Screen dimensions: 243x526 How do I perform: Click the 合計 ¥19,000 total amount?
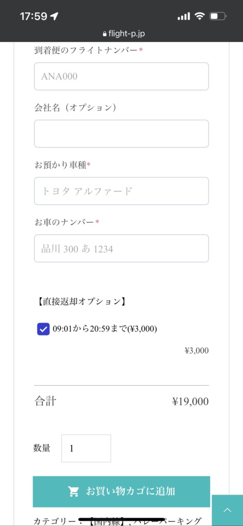tap(190, 402)
